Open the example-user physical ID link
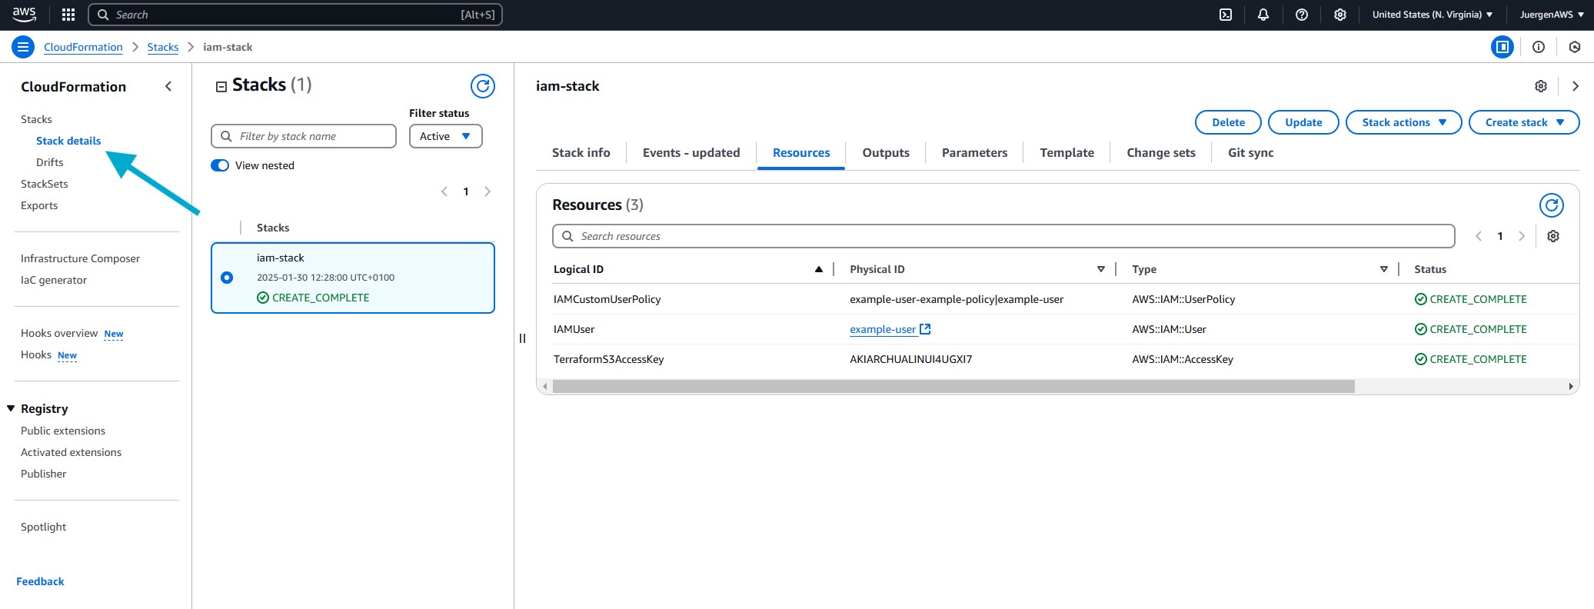Screen dimensions: 1594x609 [x=883, y=329]
